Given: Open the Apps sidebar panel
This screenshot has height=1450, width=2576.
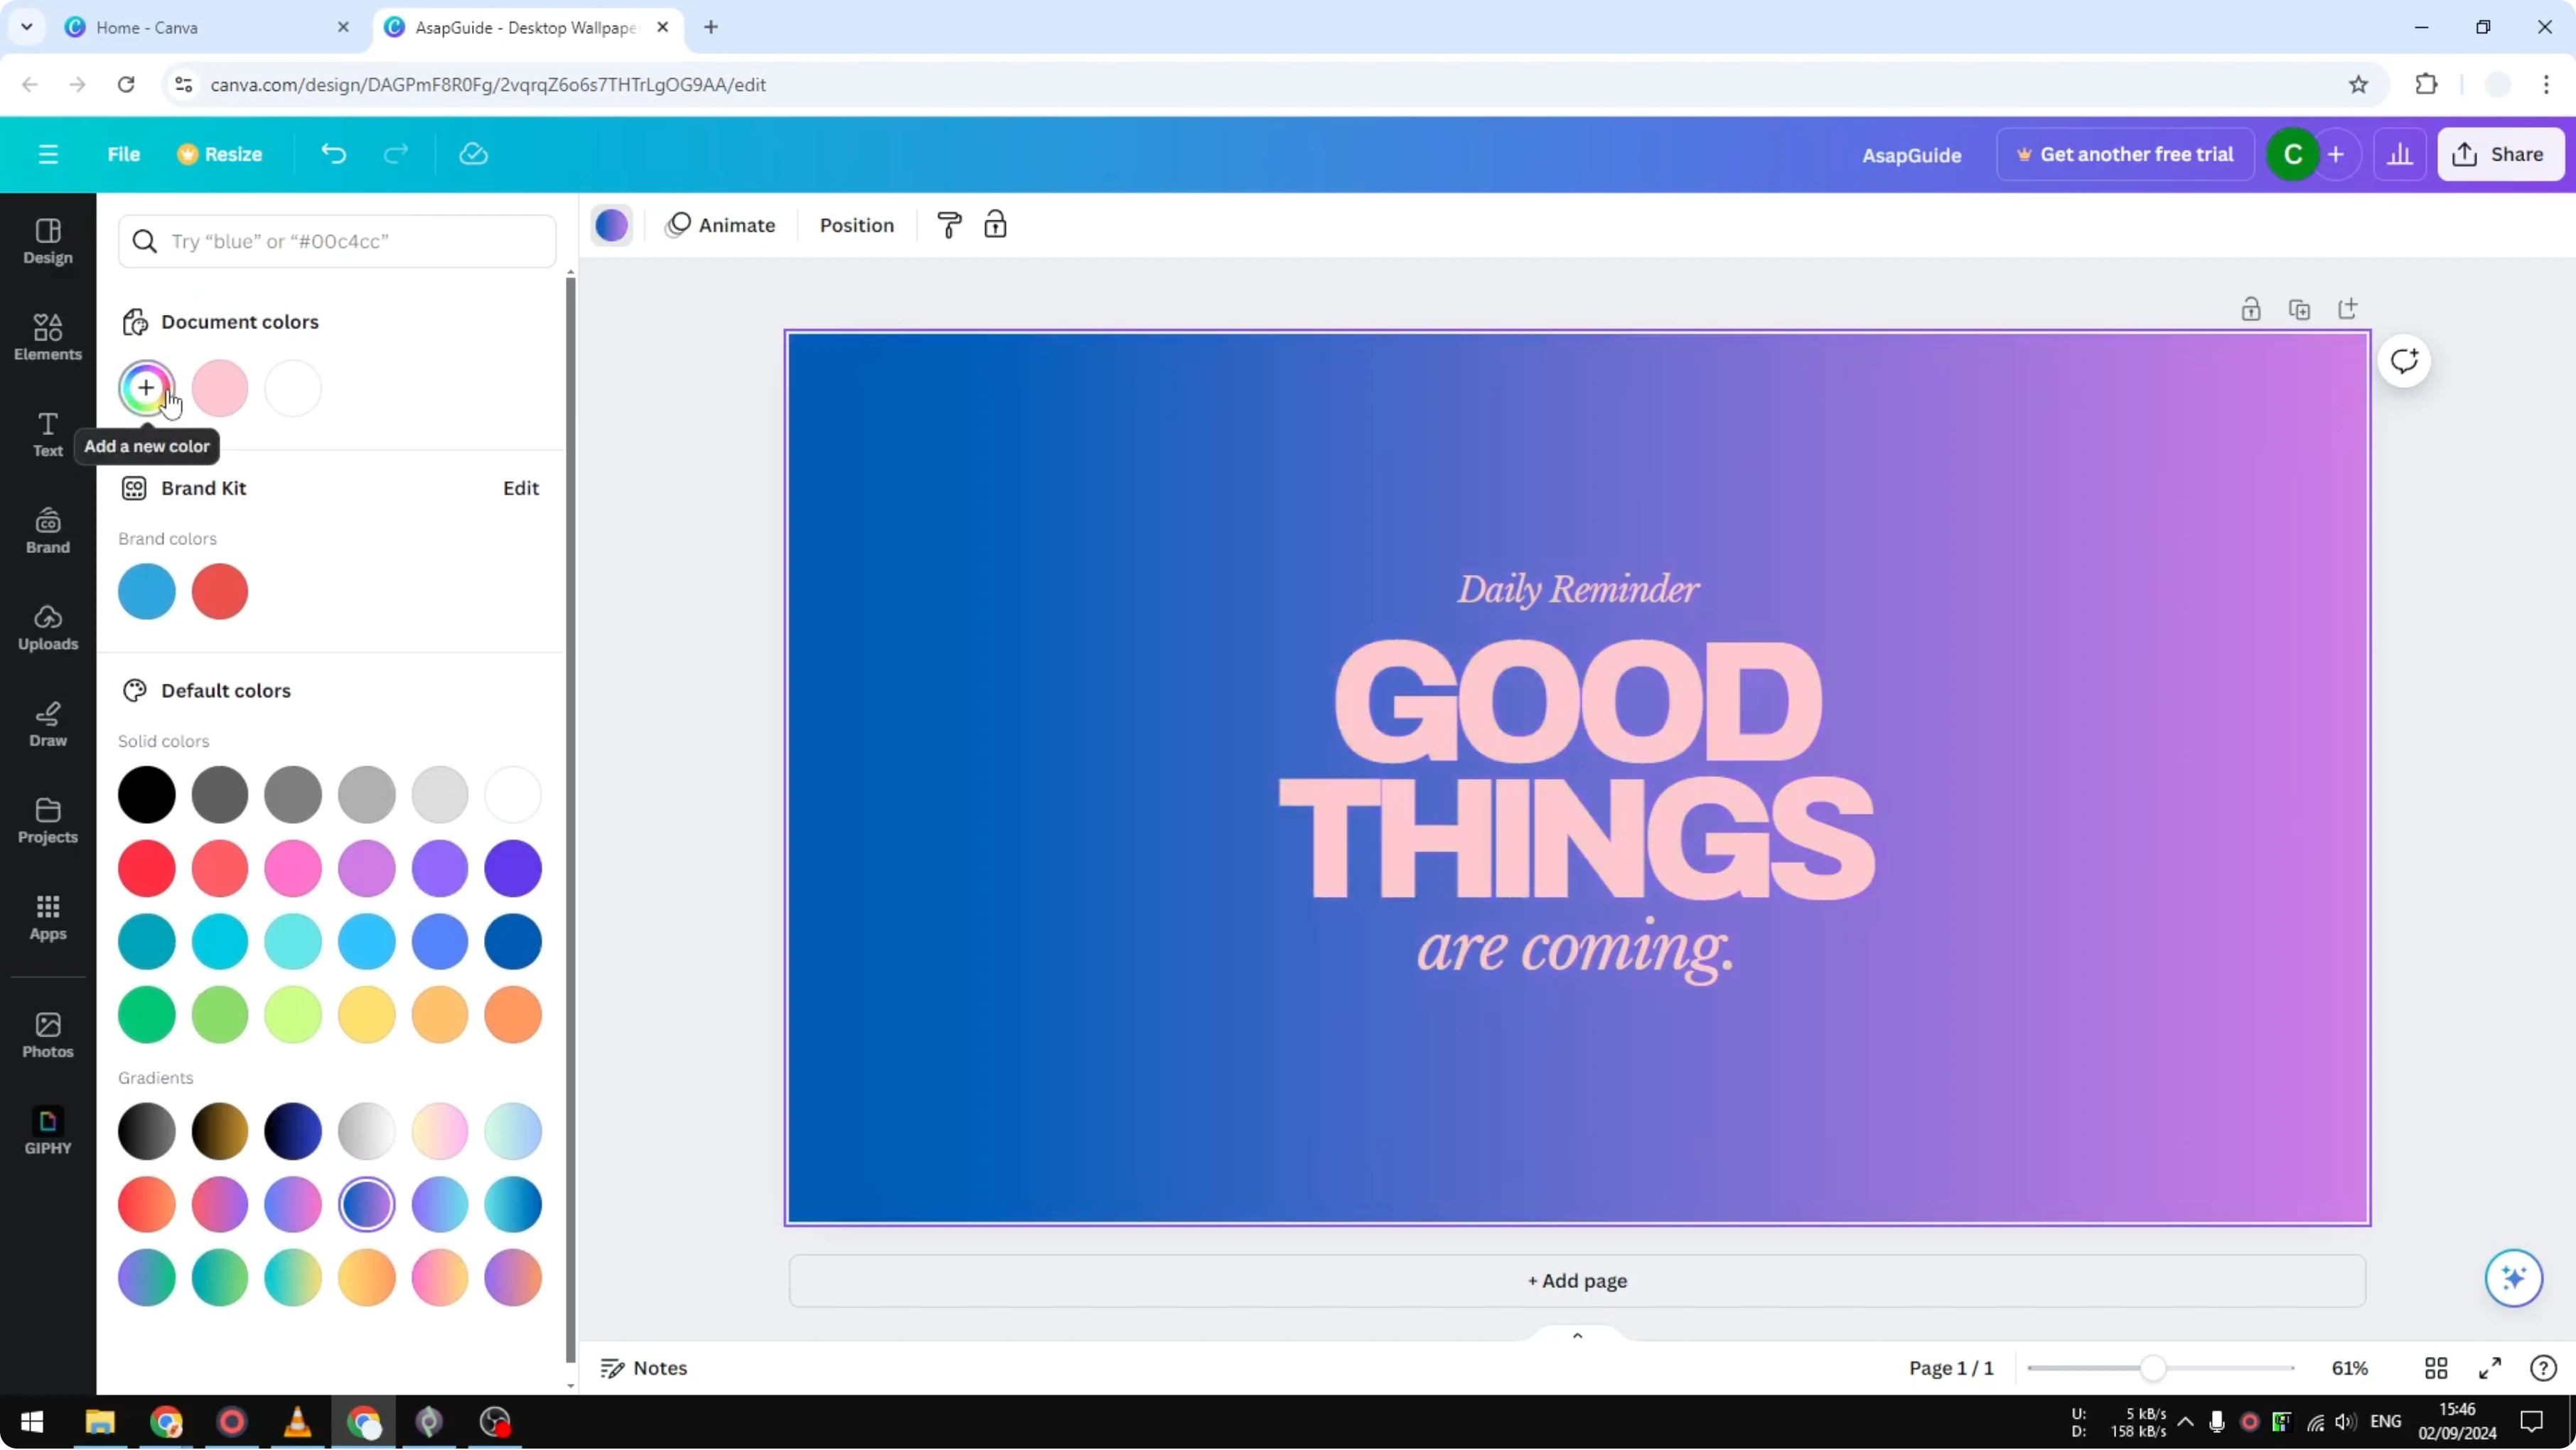Looking at the screenshot, I should point(48,917).
